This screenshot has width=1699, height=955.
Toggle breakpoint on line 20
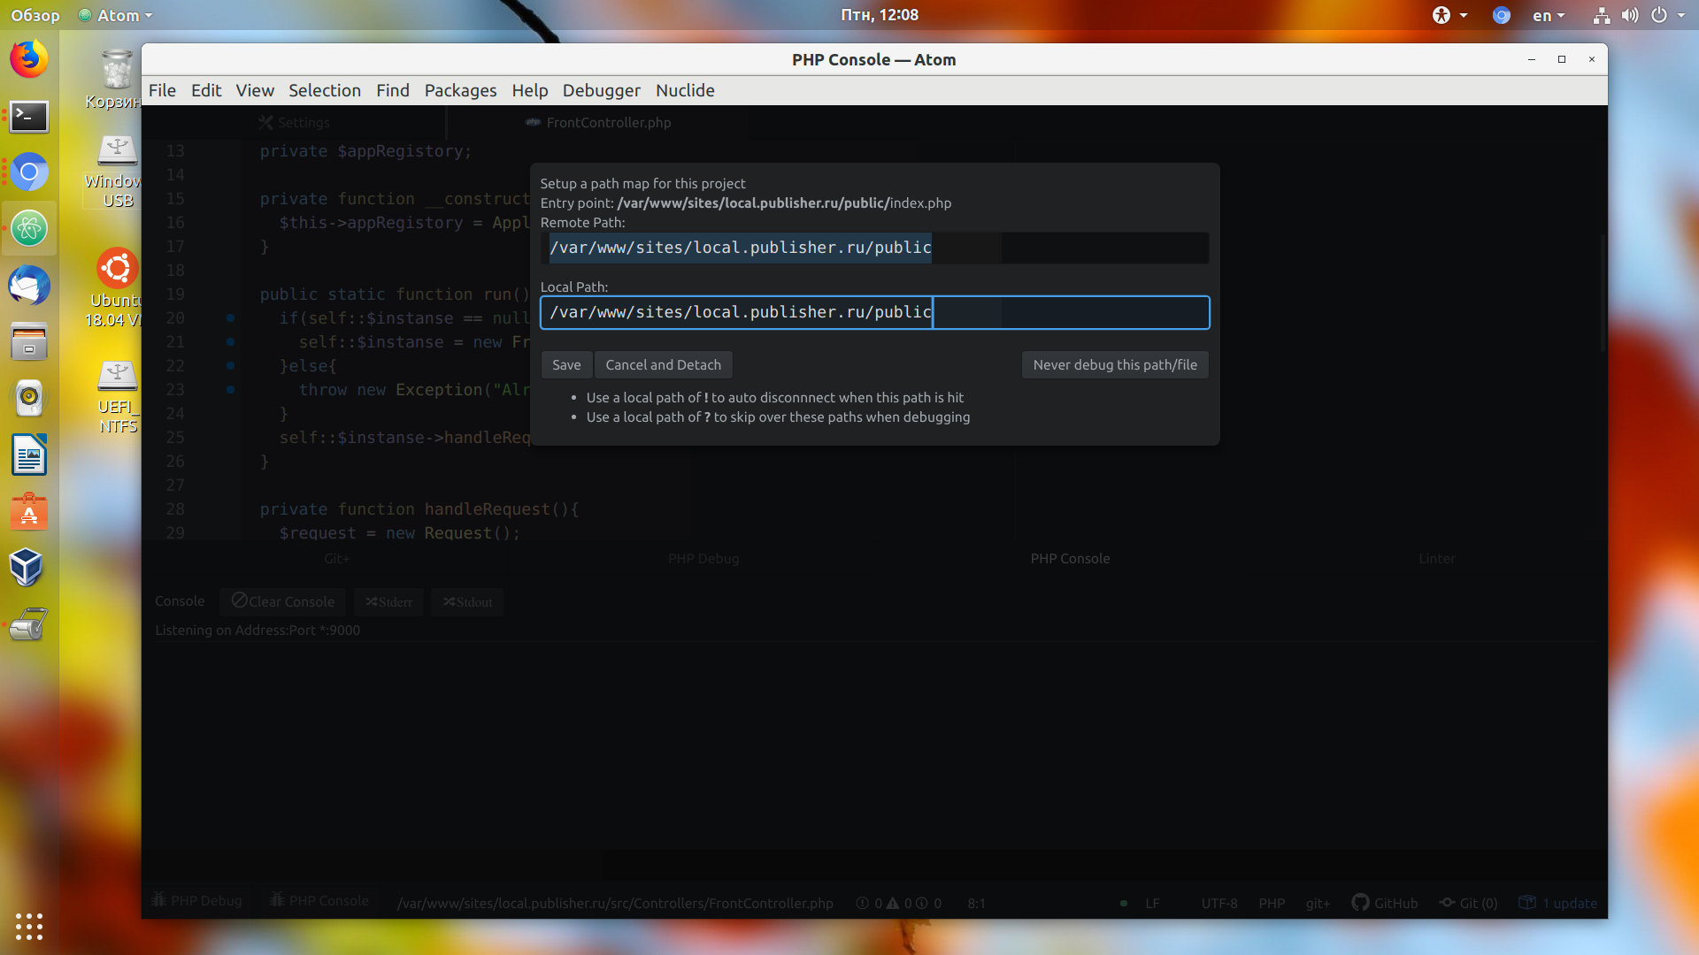click(x=230, y=317)
